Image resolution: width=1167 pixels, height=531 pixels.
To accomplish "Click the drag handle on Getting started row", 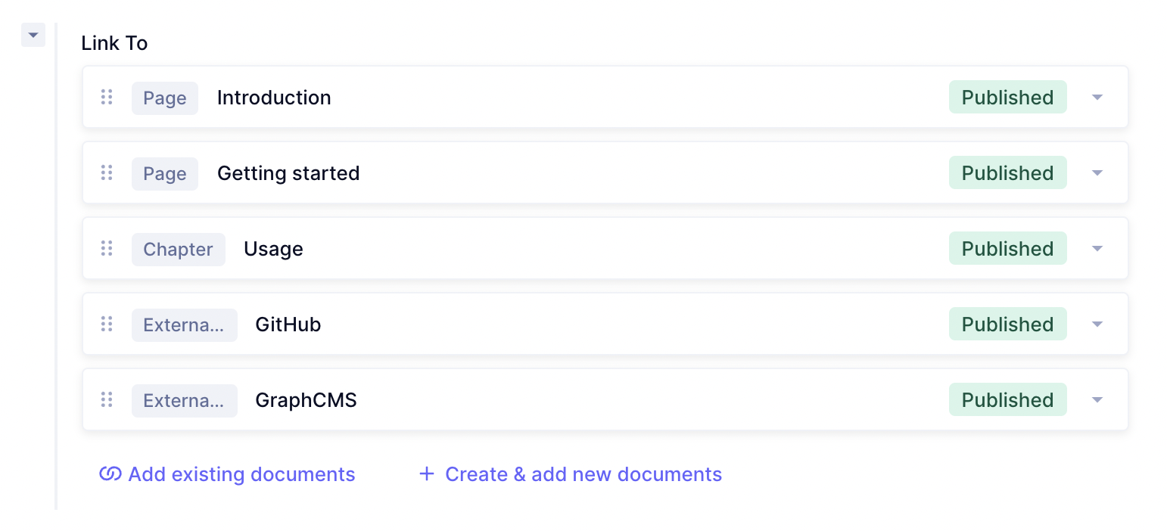I will tap(107, 172).
